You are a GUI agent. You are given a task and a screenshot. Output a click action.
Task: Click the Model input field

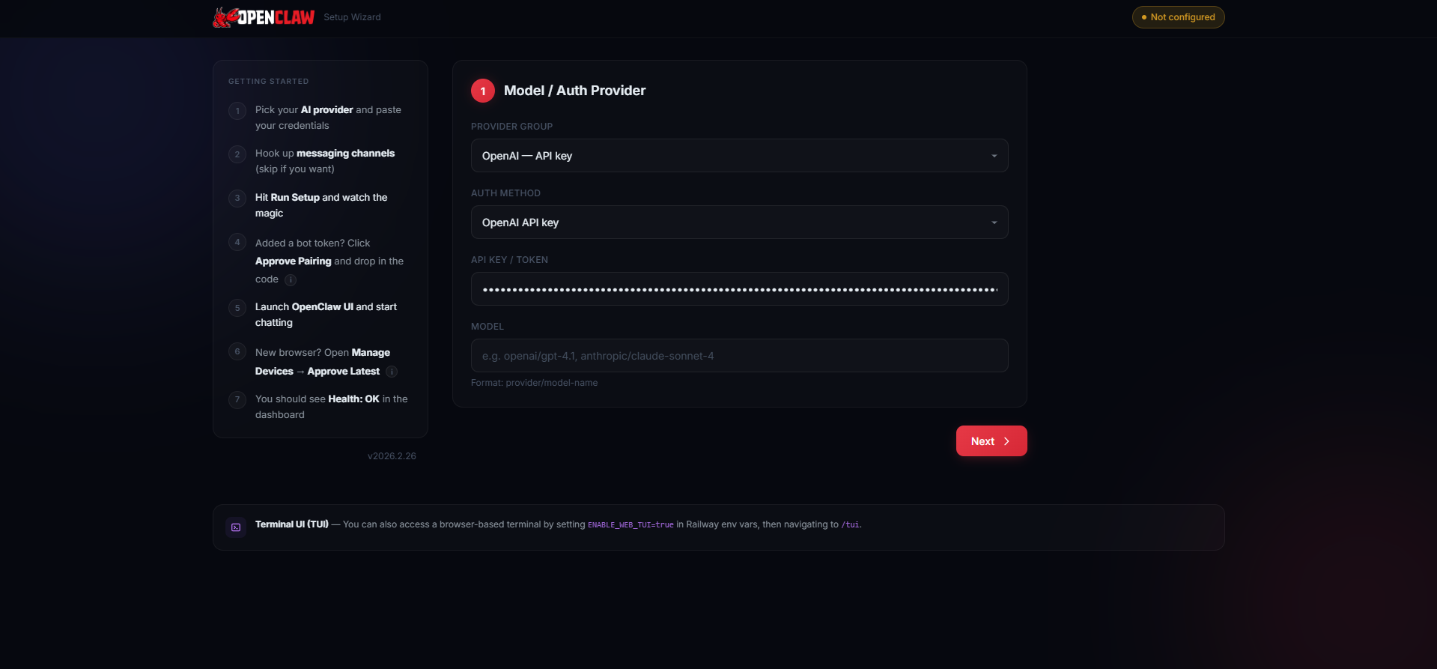pyautogui.click(x=739, y=356)
